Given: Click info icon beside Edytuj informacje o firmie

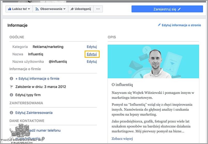Looking at the screenshot, I should click(11, 79).
